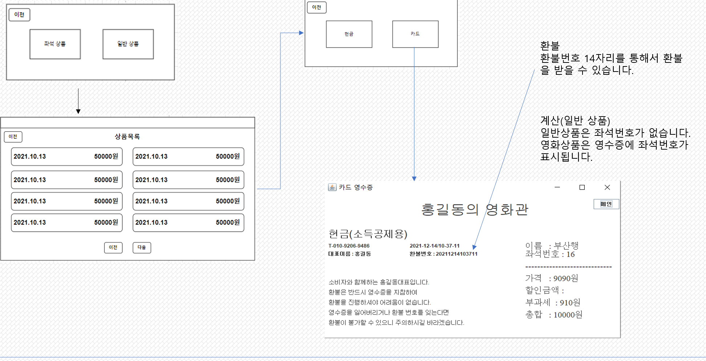The height and width of the screenshot is (361, 706).
Task: Click 이전 pagination button below the product list
Action: [x=113, y=247]
